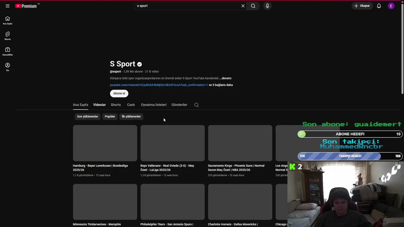
Task: Open Siz in the sidebar
Action: click(x=8, y=67)
